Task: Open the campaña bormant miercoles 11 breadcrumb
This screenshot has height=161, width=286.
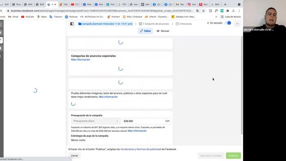Action: coord(105,24)
